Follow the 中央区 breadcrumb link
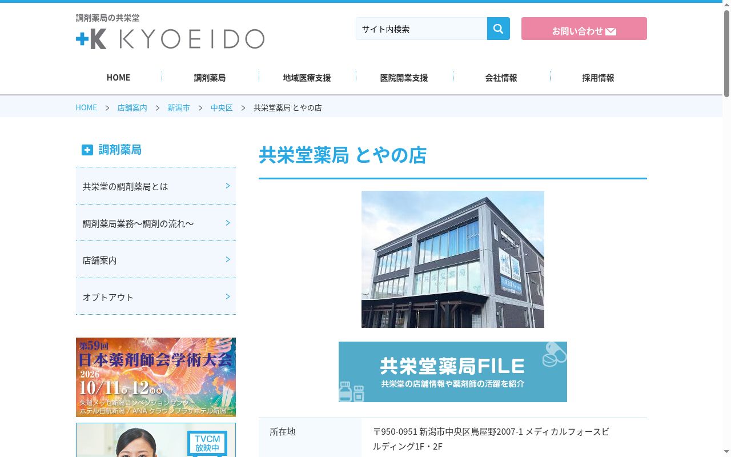The image size is (731, 457). tap(222, 107)
